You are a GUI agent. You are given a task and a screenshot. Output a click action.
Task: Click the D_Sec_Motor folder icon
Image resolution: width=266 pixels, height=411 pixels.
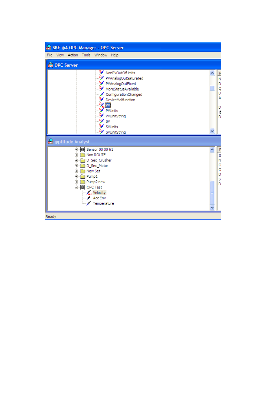(x=82, y=166)
